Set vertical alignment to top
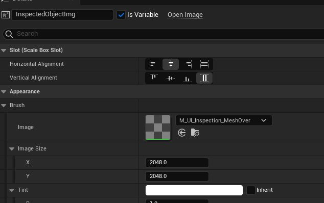 tap(154, 78)
